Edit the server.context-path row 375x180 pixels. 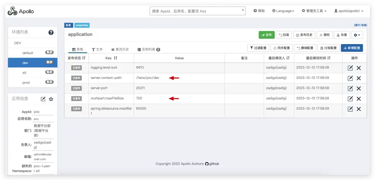pyautogui.click(x=350, y=78)
